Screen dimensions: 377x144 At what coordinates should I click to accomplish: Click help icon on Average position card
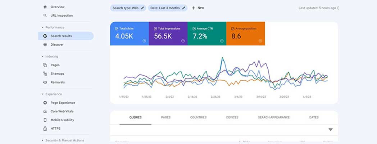pyautogui.click(x=260, y=41)
